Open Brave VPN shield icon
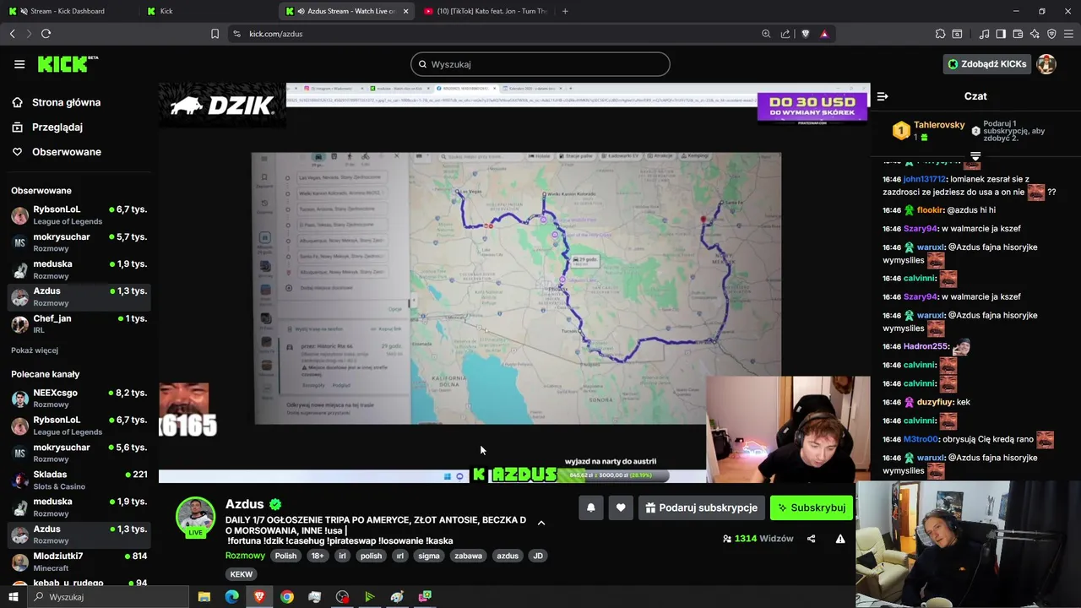Image resolution: width=1081 pixels, height=608 pixels. [1051, 34]
